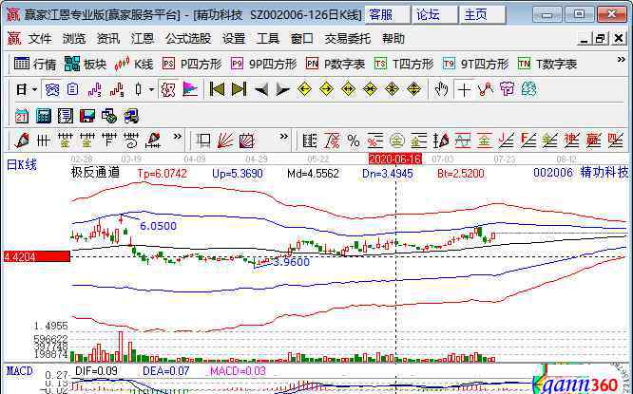
Task: Open the 9T四方形 tool
Action: [475, 65]
